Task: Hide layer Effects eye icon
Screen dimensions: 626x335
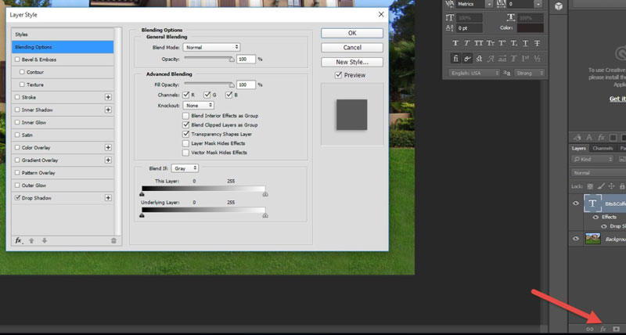Action: click(595, 218)
